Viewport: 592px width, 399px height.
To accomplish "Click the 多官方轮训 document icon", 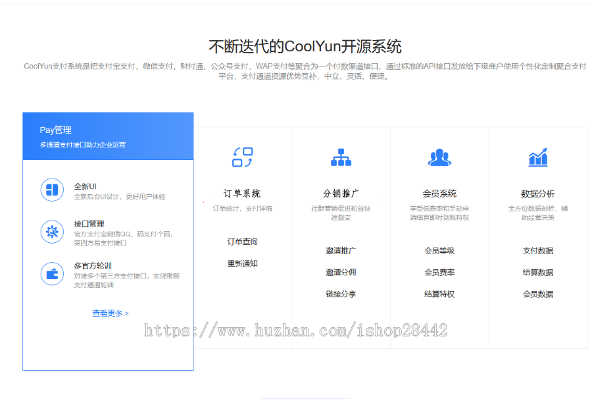I will pyautogui.click(x=52, y=274).
